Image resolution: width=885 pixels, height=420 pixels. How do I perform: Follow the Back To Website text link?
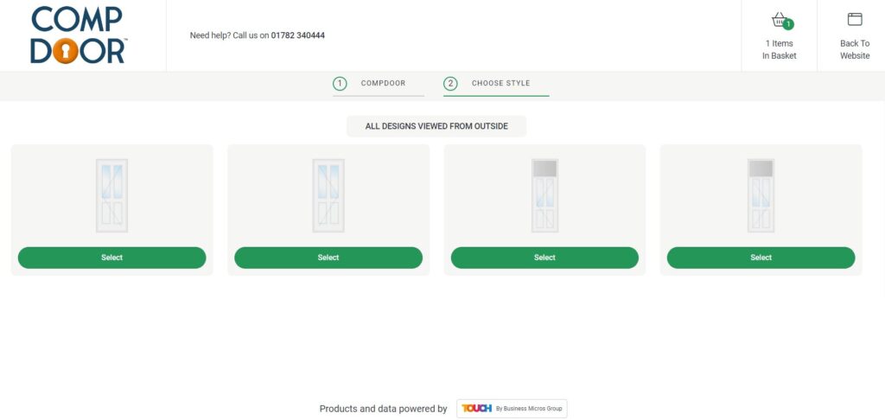[855, 49]
